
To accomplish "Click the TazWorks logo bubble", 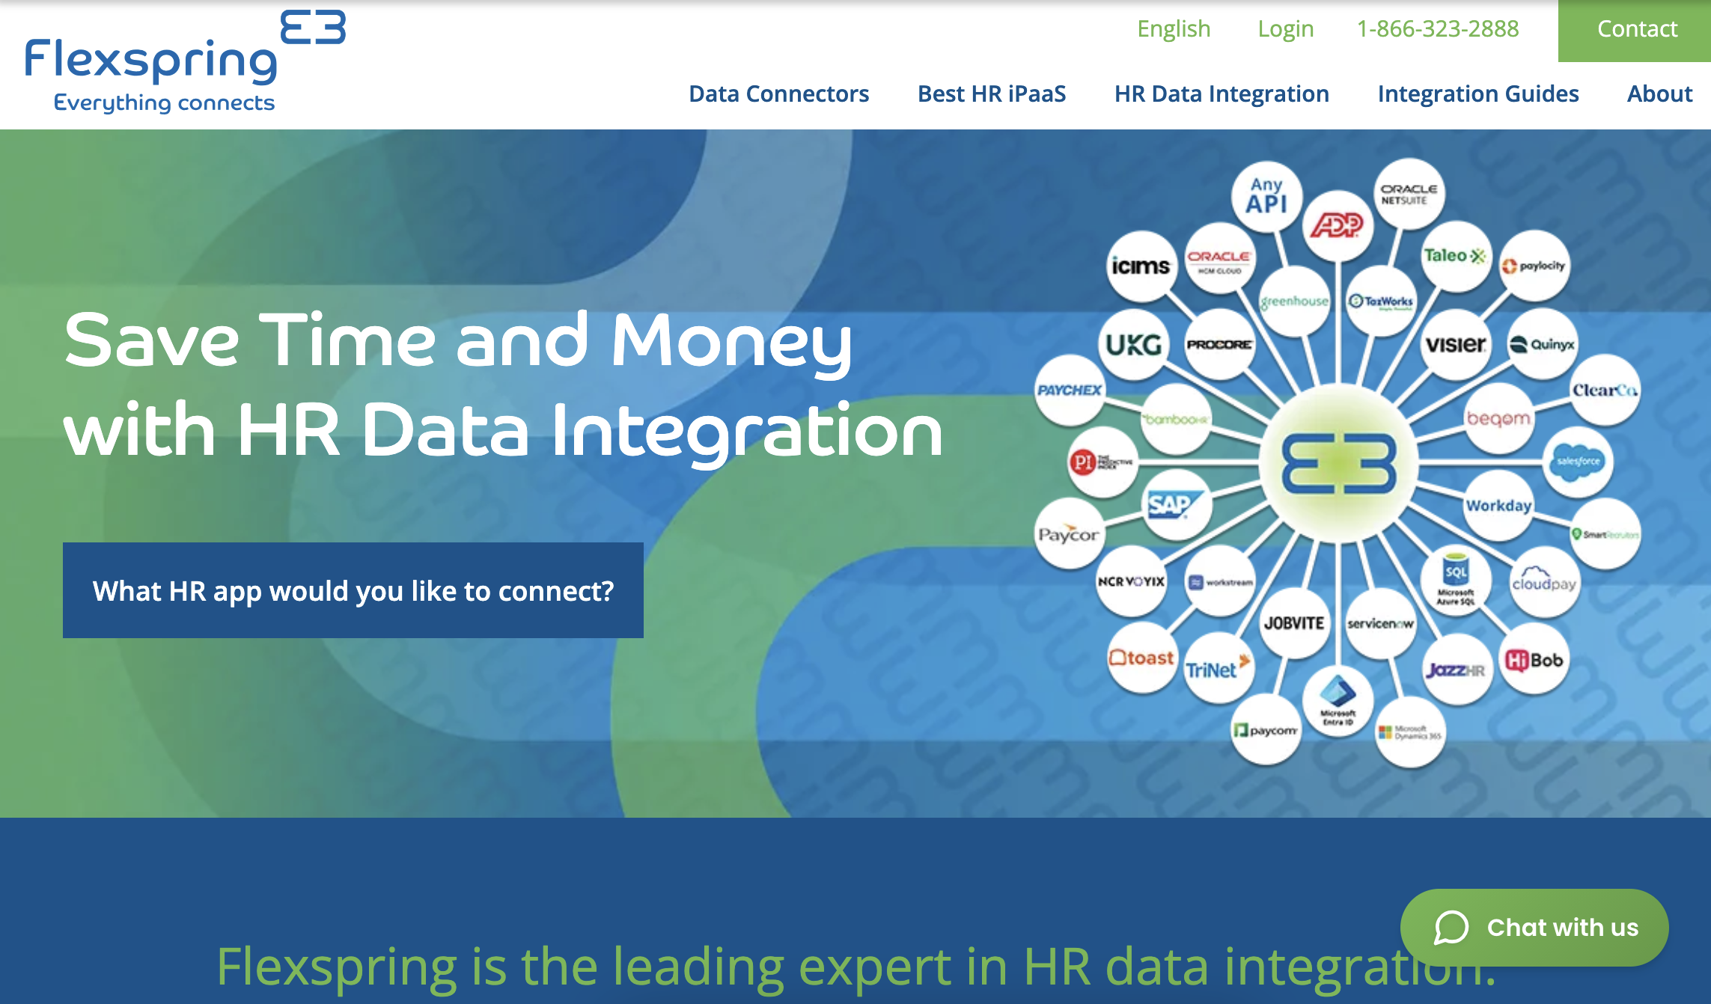I will pos(1380,301).
